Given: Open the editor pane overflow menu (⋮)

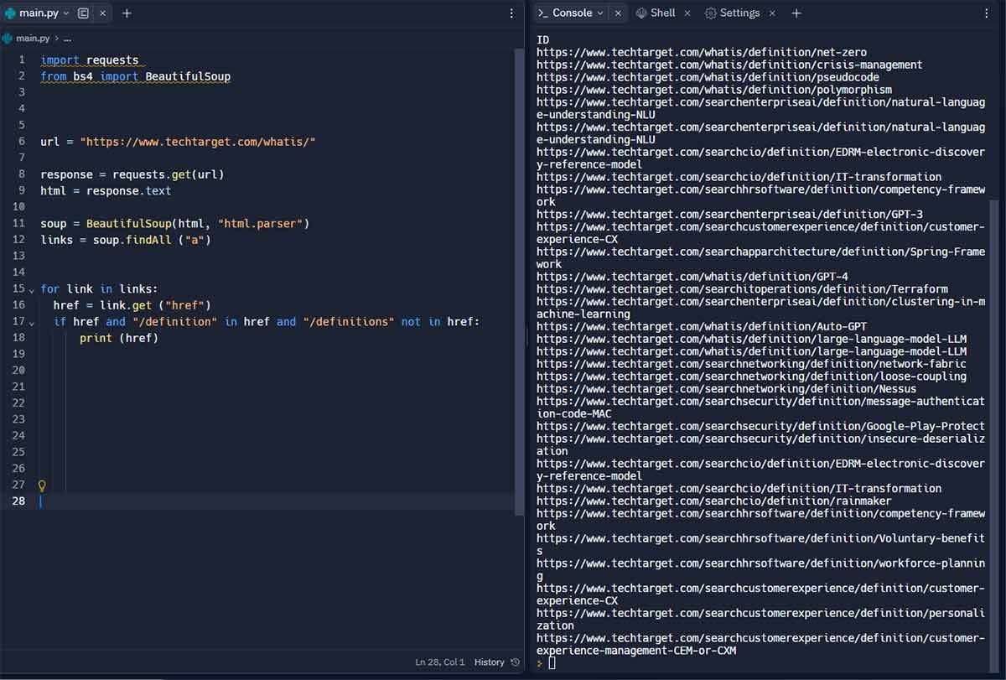Looking at the screenshot, I should [511, 13].
